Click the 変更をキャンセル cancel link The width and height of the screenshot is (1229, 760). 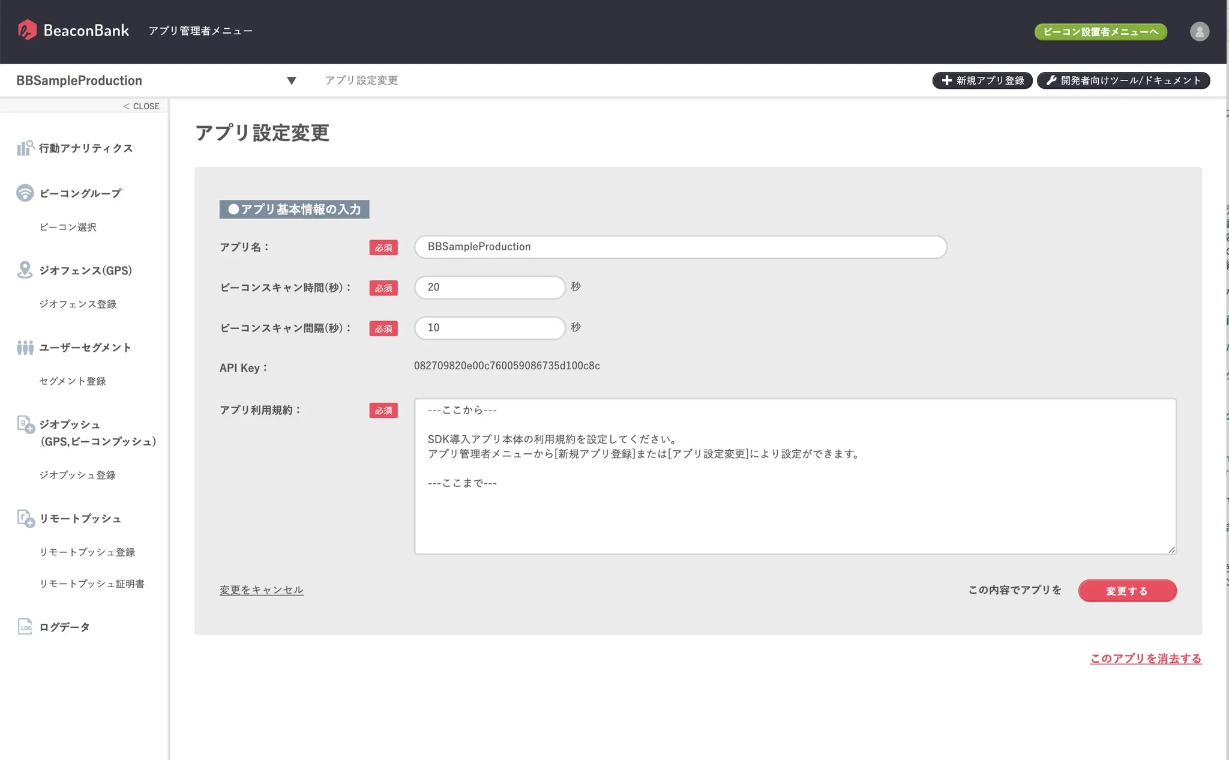(261, 590)
